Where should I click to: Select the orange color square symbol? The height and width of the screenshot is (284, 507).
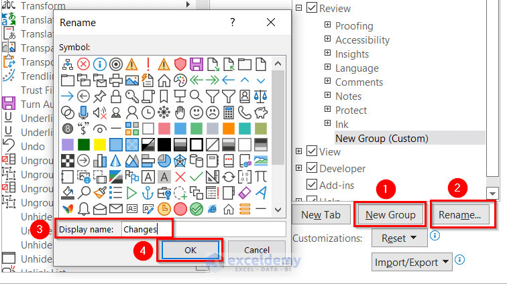(229, 129)
